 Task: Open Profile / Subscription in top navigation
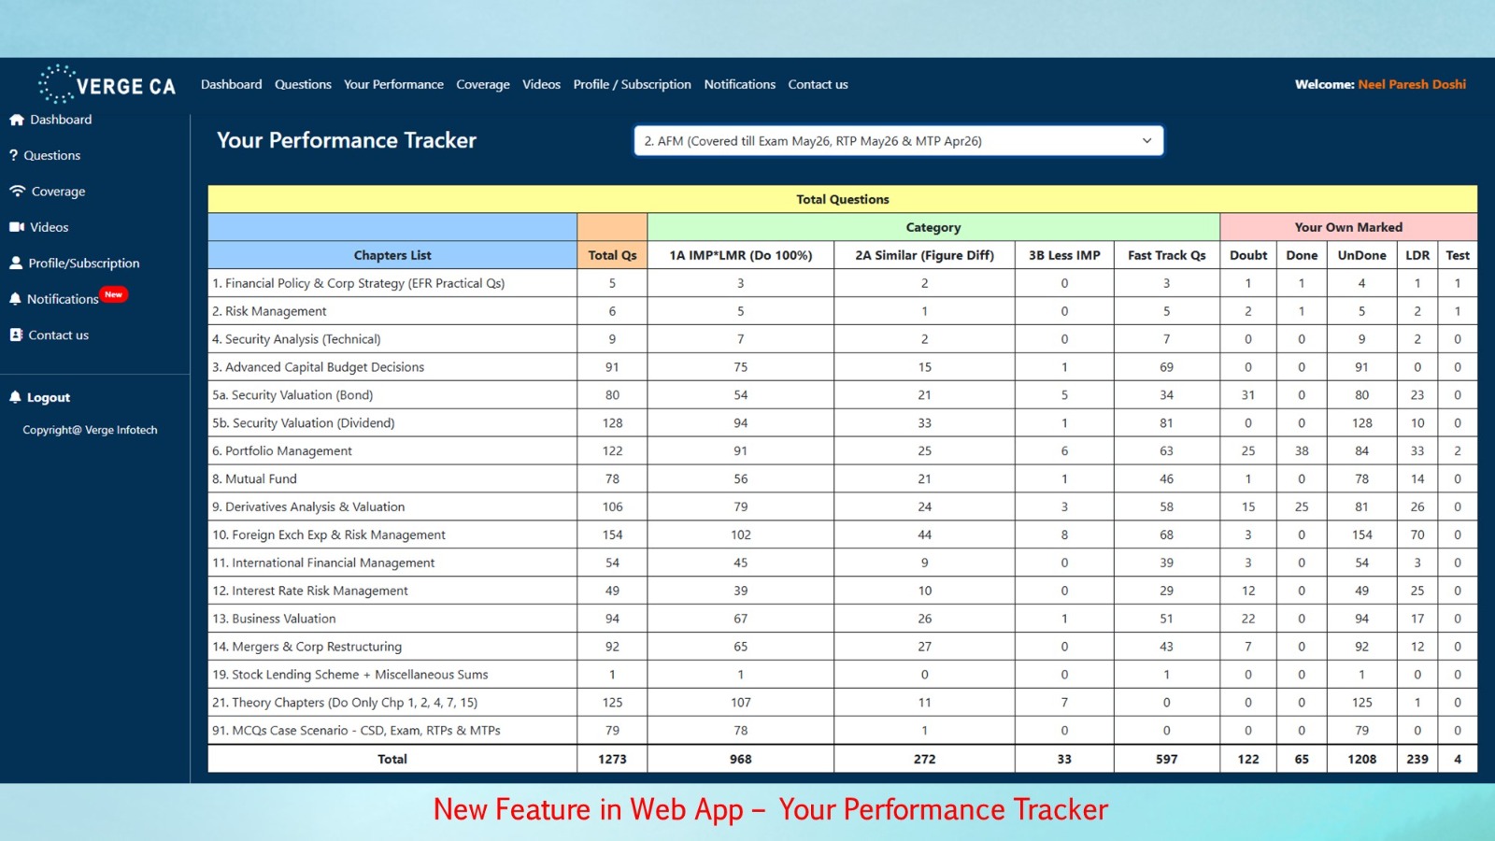[633, 84]
